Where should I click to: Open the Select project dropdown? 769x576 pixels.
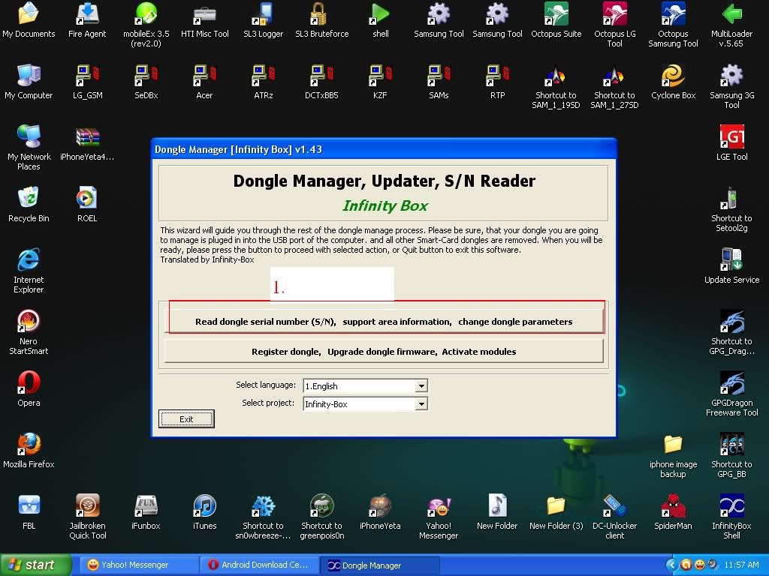(421, 404)
